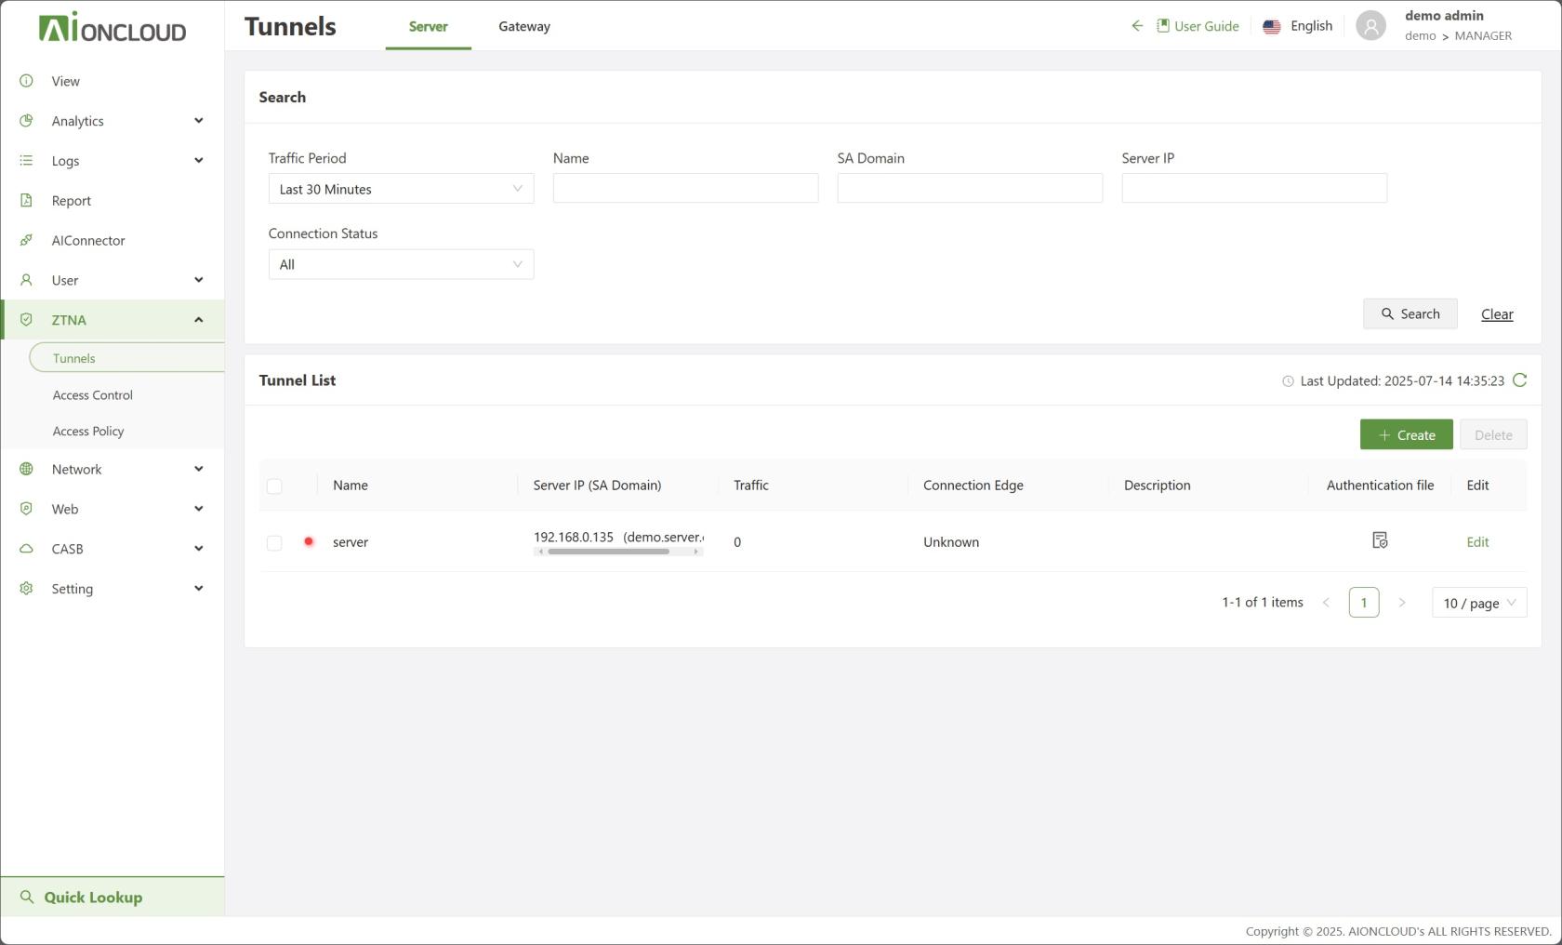
Task: Open View in the sidebar
Action: pos(66,81)
